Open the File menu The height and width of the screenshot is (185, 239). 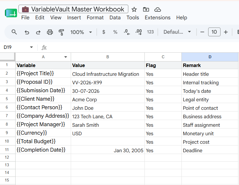coord(25,18)
